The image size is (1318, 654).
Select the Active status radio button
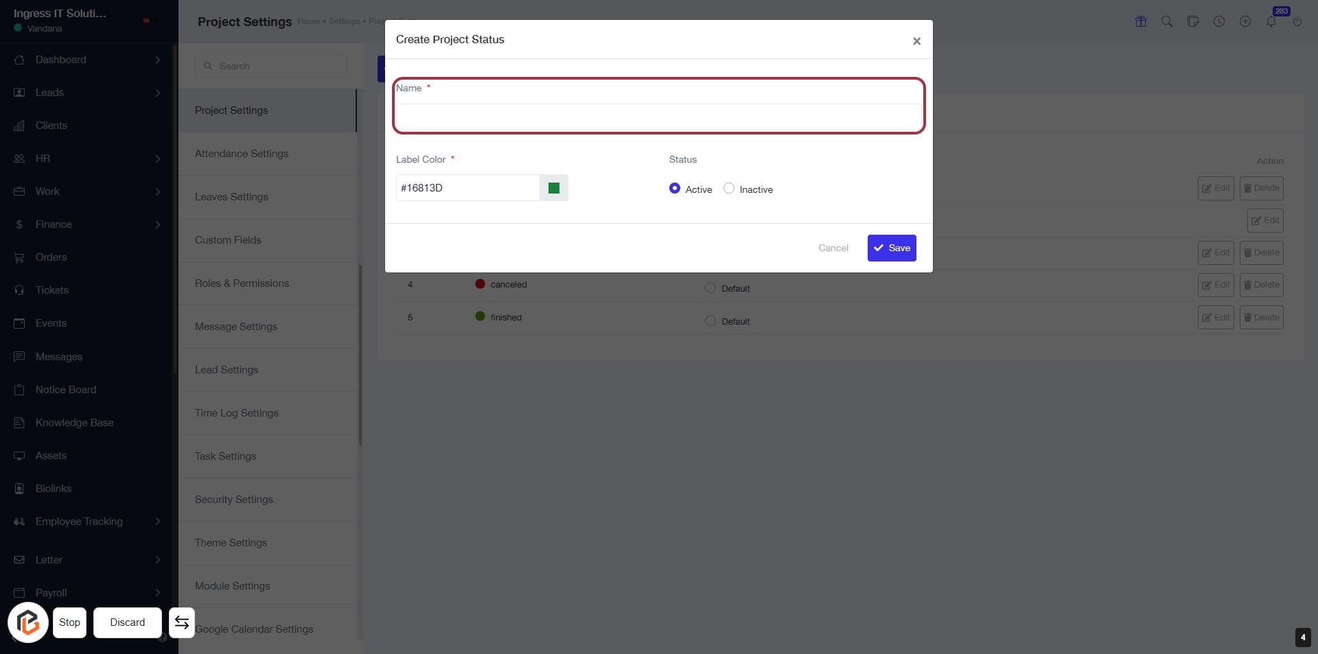[675, 189]
